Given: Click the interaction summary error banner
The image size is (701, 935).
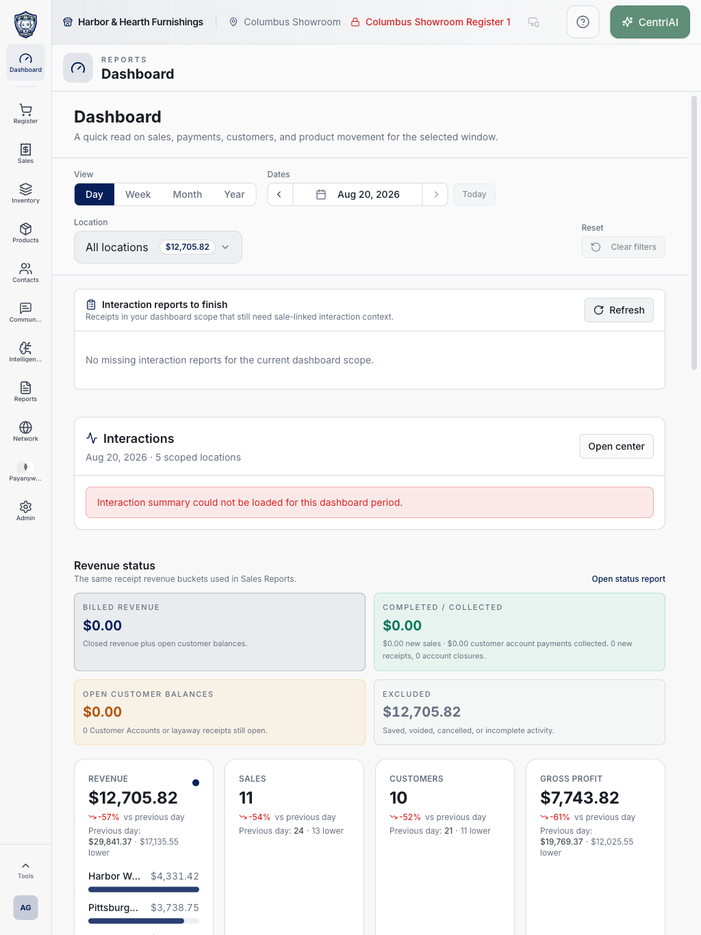Looking at the screenshot, I should (x=370, y=502).
